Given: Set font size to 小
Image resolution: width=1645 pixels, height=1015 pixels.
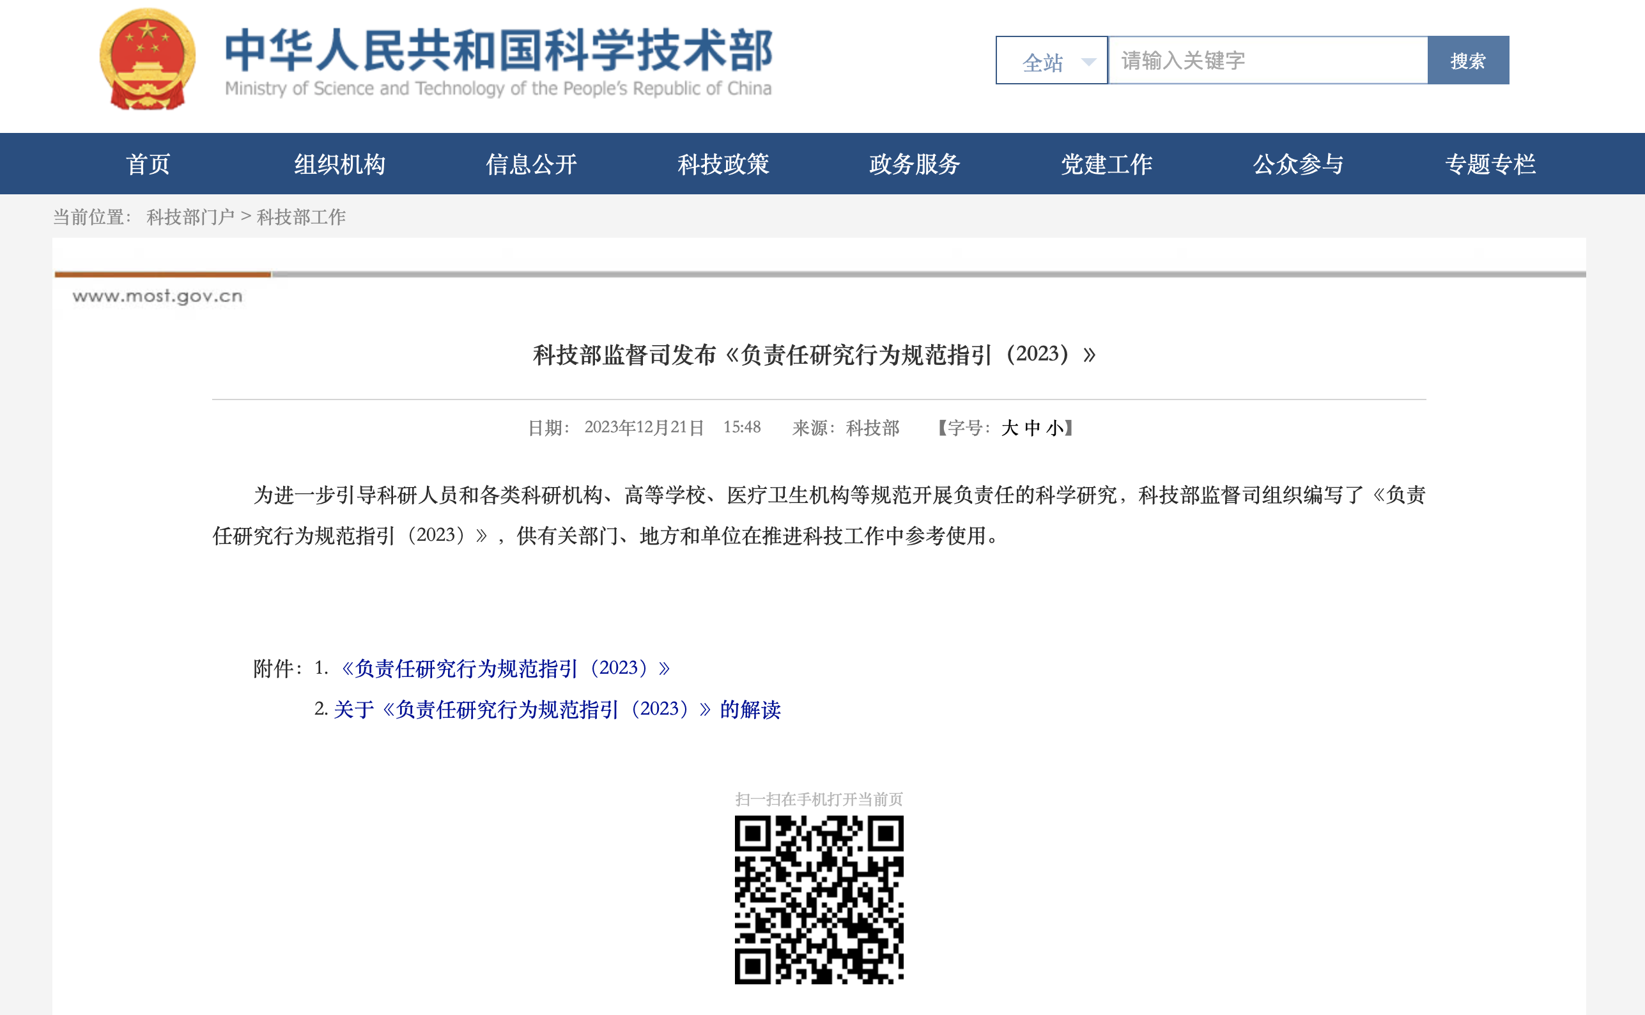Looking at the screenshot, I should point(1054,428).
